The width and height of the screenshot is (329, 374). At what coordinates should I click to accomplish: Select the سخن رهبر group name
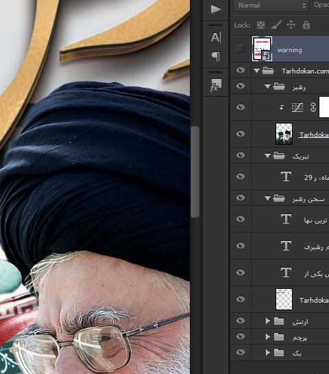click(308, 199)
